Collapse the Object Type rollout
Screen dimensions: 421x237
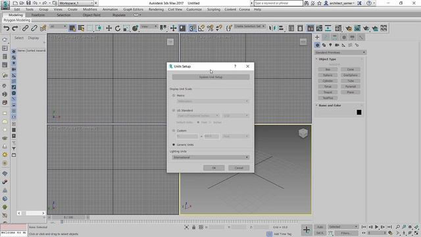327,59
